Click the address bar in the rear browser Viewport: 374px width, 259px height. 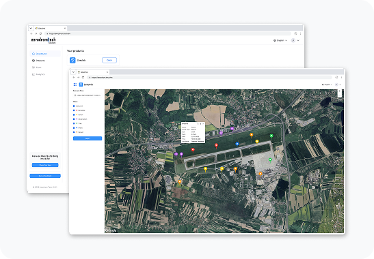tap(168, 33)
